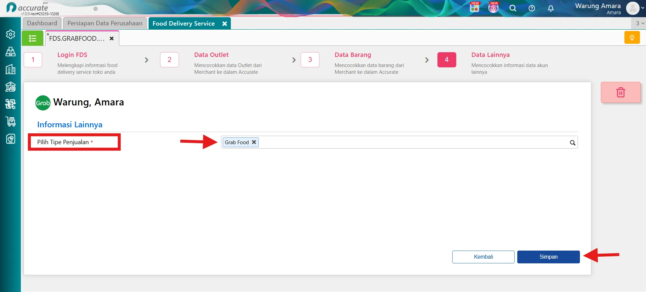Go to step 2 Data Outlet
The height and width of the screenshot is (292, 646).
click(170, 60)
